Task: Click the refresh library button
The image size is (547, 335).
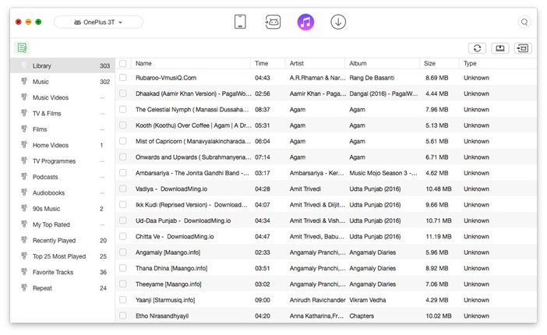Action: (x=477, y=48)
